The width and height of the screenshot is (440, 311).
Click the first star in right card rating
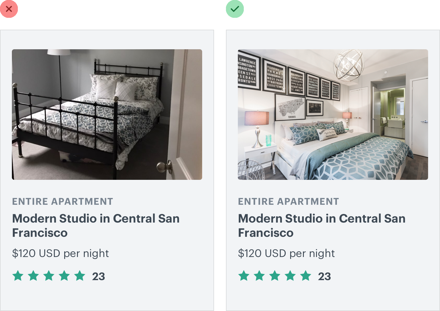(244, 276)
